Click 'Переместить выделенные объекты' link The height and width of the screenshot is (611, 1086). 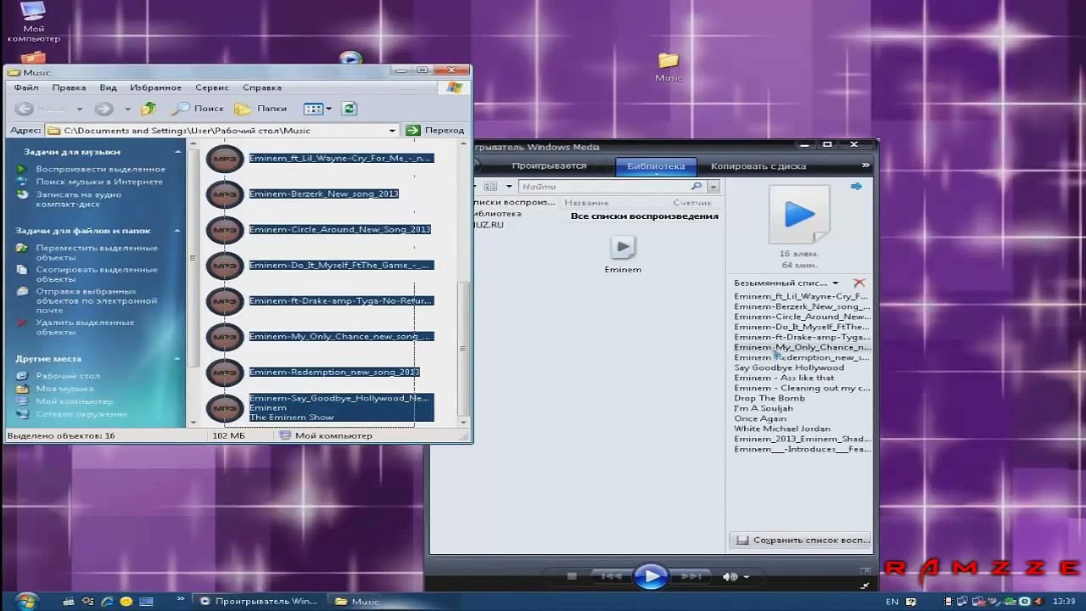[97, 253]
